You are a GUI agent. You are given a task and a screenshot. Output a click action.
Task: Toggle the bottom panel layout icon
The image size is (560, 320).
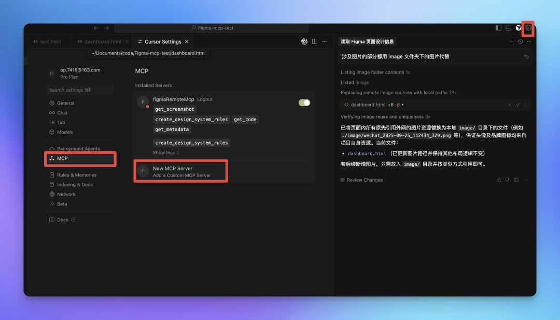tap(508, 28)
